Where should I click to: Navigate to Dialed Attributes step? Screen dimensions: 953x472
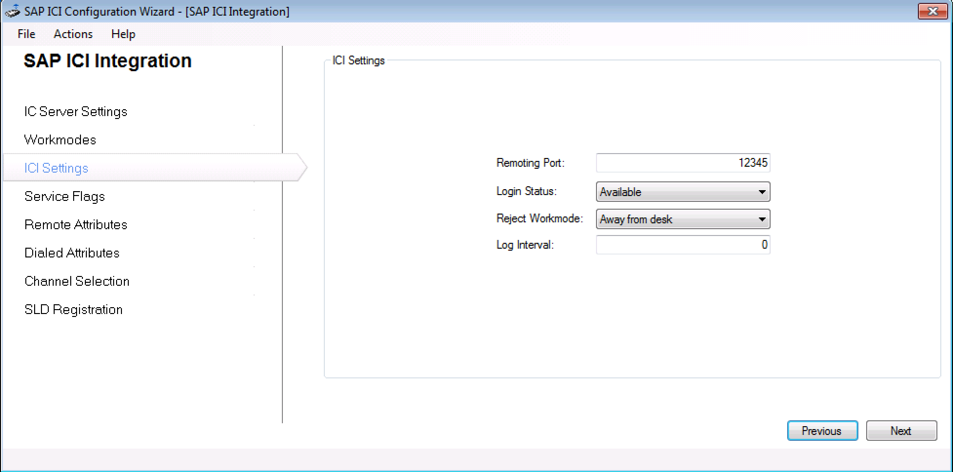tap(72, 253)
